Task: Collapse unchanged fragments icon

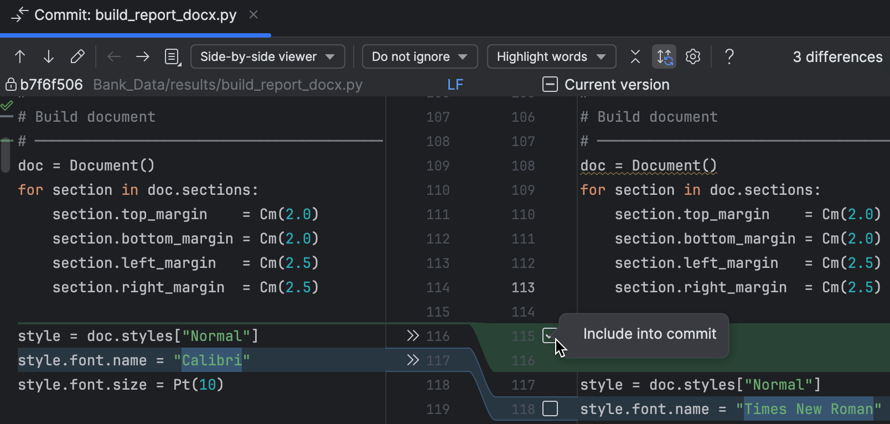Action: click(635, 56)
